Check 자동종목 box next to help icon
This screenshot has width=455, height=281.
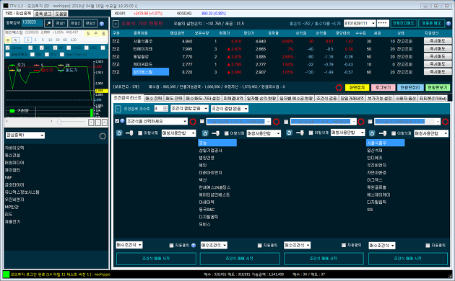click(x=171, y=246)
